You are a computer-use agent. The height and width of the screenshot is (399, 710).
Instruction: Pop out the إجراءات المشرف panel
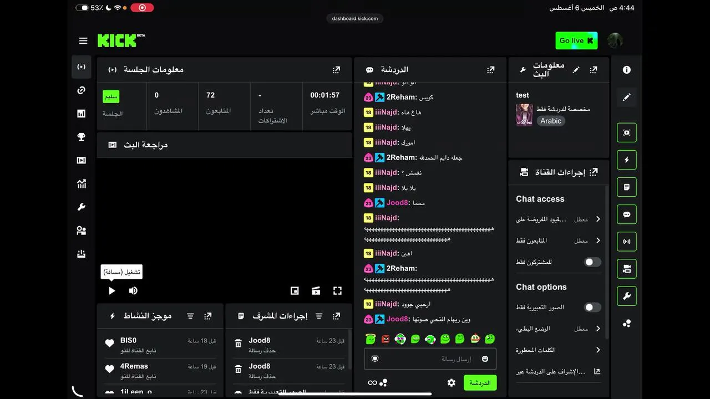click(x=336, y=316)
